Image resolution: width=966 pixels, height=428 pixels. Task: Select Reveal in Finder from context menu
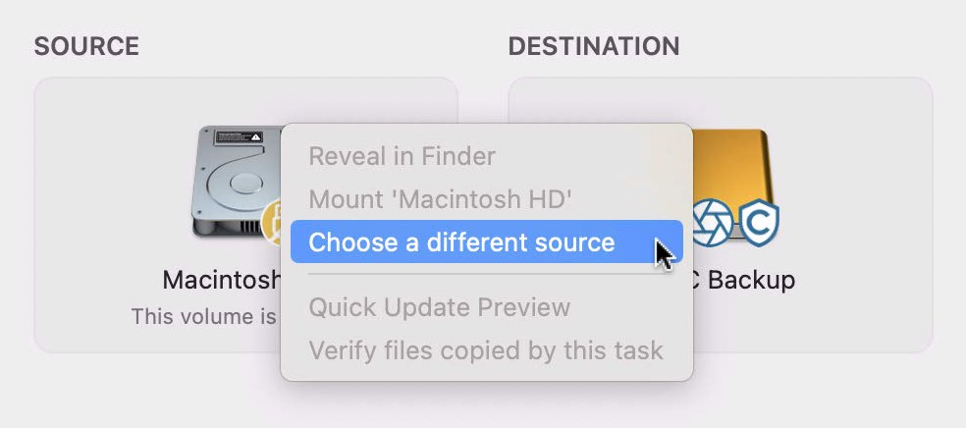(x=402, y=156)
